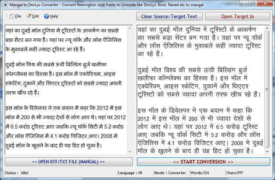Screen dimensions: 275x180
Task: Open the Help menu
Action: (51, 16)
